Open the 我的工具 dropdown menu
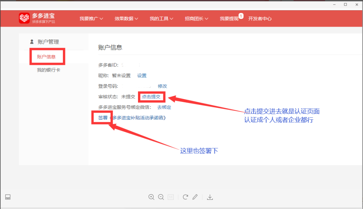363x209 pixels. [161, 19]
